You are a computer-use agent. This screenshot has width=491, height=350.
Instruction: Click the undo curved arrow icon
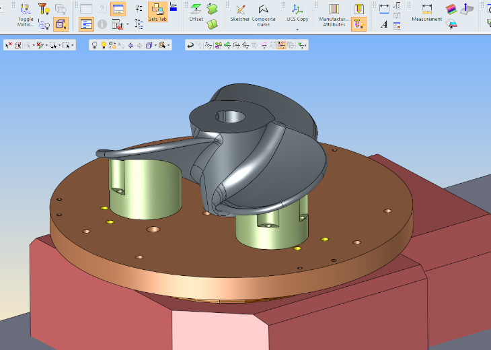tap(190, 45)
